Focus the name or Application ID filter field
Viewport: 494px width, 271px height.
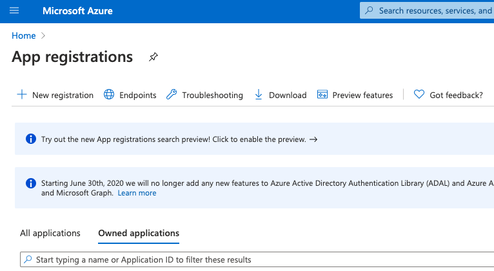point(257,259)
